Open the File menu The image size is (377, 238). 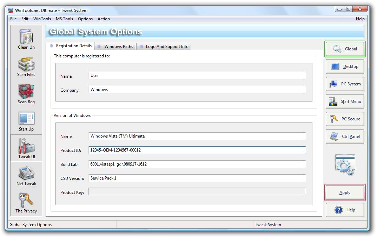pyautogui.click(x=13, y=19)
